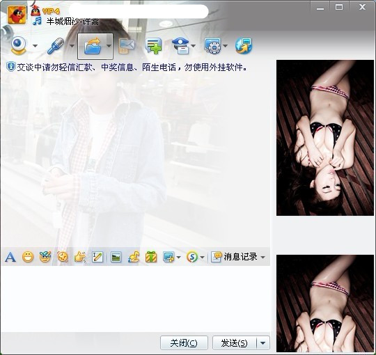
Task: Start a voice call with the microphone icon
Action: 56,46
